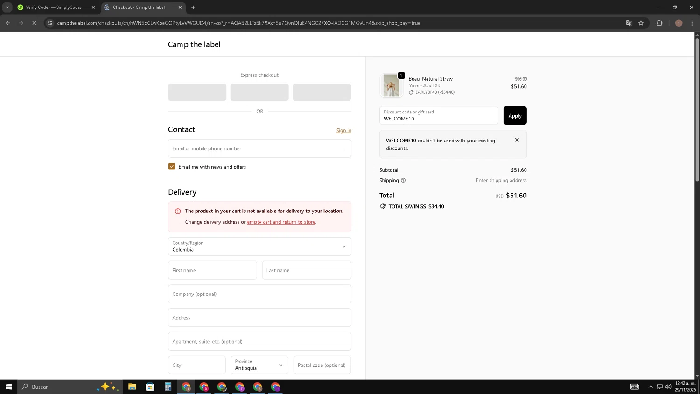Click the taskbar Buscar search box

(70, 387)
